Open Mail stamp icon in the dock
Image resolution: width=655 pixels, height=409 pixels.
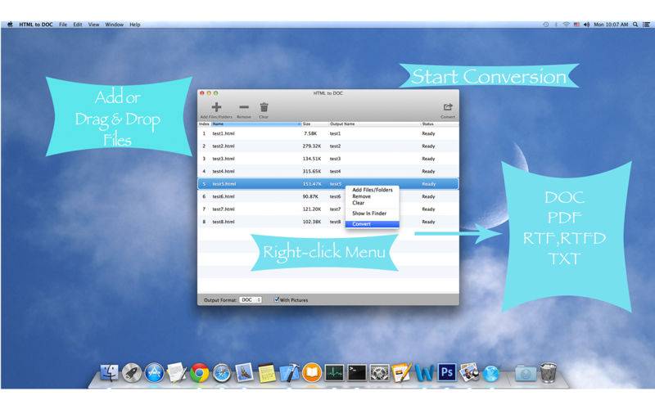tap(244, 373)
